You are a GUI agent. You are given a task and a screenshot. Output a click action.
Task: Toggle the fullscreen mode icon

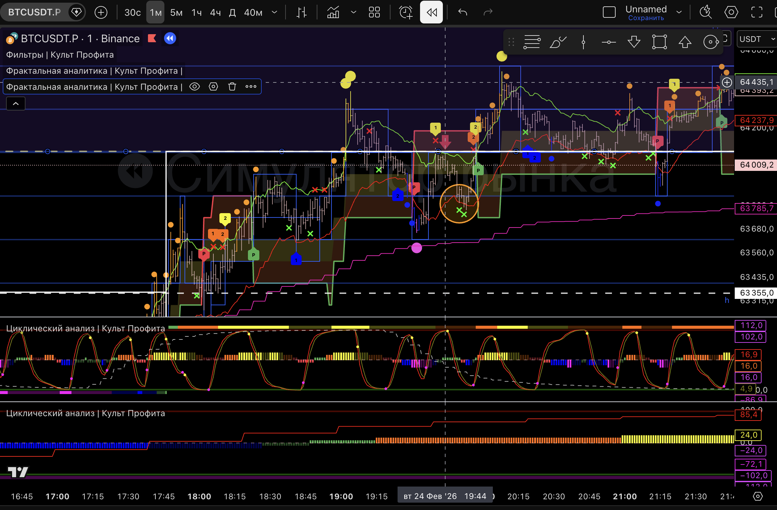[x=757, y=12]
